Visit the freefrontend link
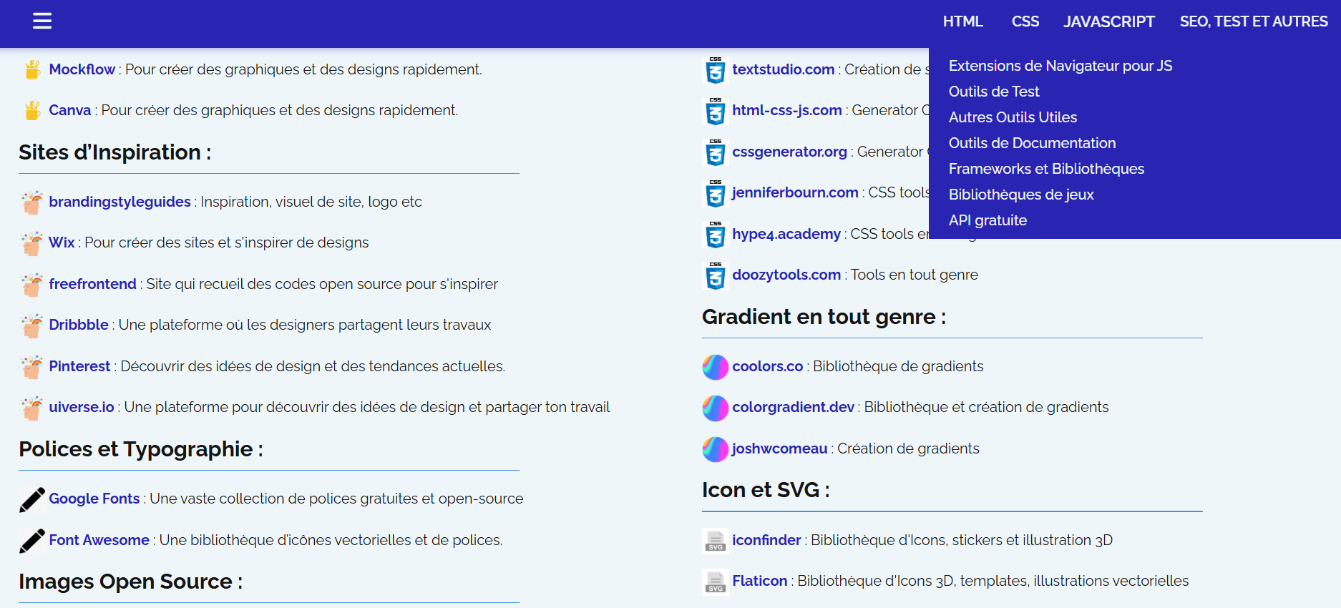1341x608 pixels. coord(92,284)
